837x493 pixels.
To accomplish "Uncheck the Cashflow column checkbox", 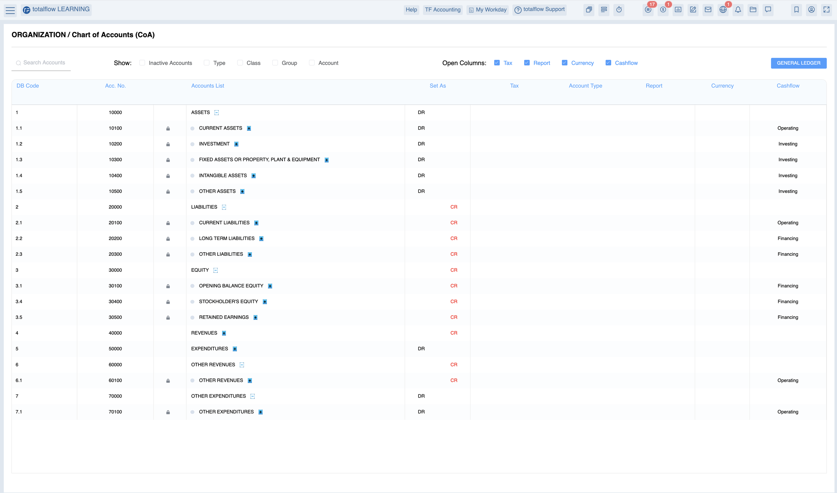I will [608, 63].
